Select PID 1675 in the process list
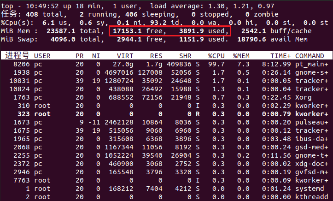 (22, 130)
